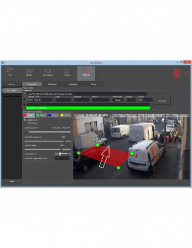Click the bottom green zone corner handle
Screen dimensions: 192x248
pyautogui.click(x=118, y=168)
